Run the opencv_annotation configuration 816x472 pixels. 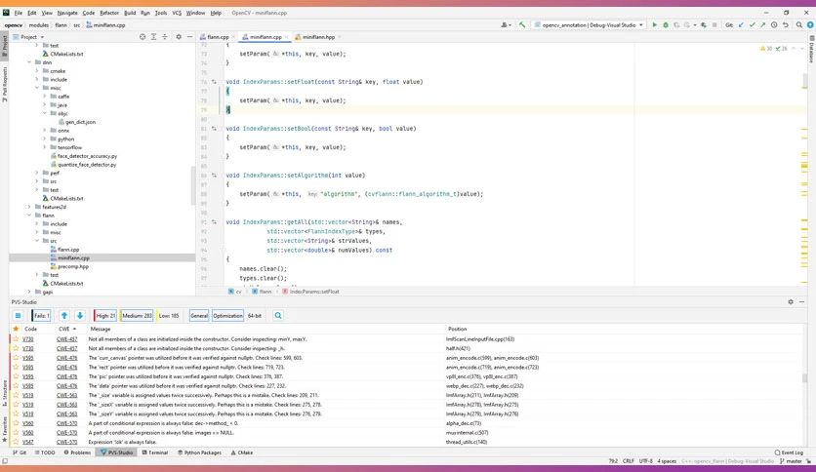[655, 25]
